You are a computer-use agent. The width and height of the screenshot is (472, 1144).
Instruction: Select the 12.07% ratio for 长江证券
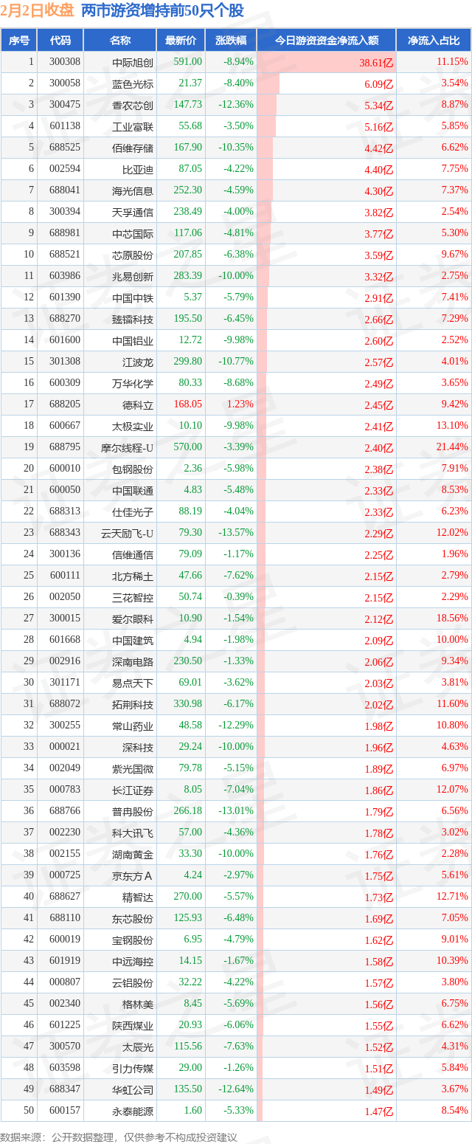452,790
